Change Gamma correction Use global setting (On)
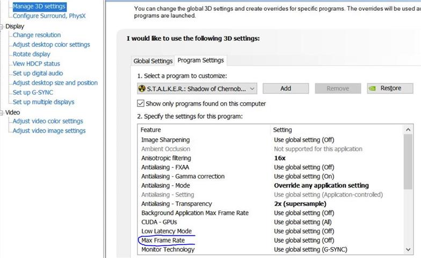This screenshot has width=421, height=258. pyautogui.click(x=304, y=176)
